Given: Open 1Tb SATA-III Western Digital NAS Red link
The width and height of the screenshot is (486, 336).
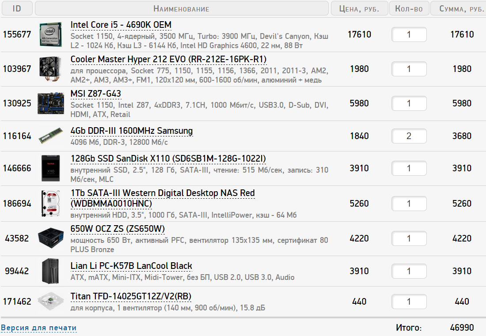Looking at the screenshot, I should 163,198.
